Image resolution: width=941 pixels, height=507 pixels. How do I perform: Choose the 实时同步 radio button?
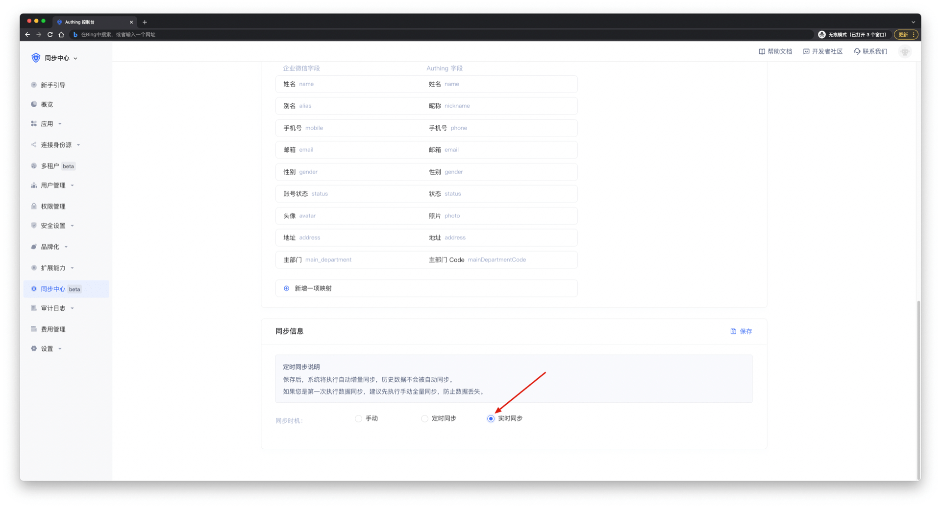coord(491,418)
